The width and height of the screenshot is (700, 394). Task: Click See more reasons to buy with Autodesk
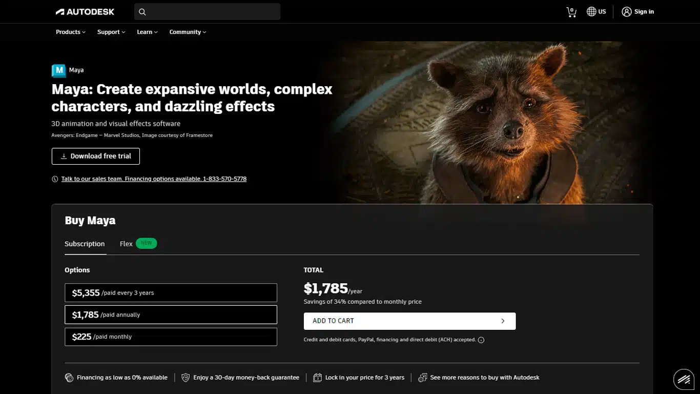click(485, 378)
